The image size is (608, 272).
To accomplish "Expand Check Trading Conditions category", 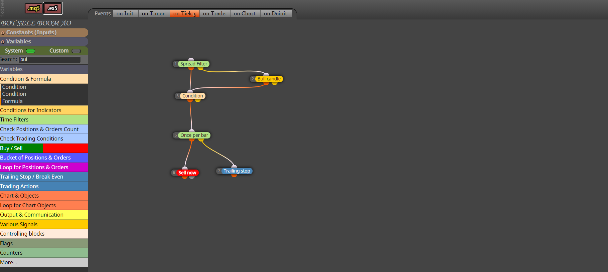I will tap(44, 139).
